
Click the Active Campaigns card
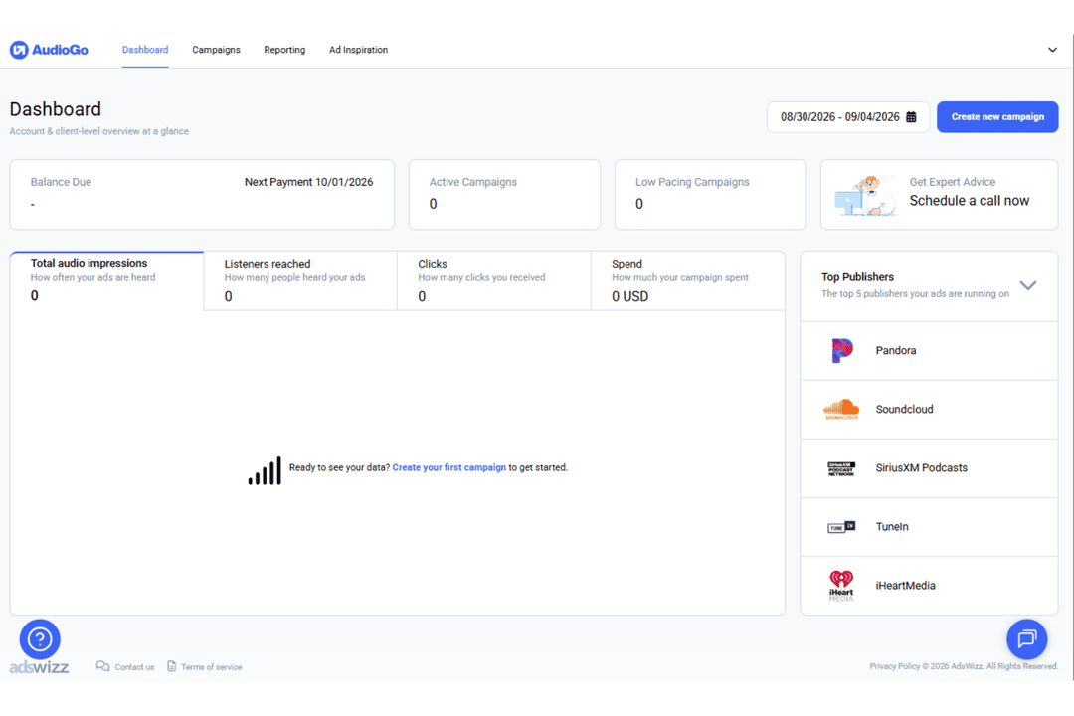click(x=504, y=195)
